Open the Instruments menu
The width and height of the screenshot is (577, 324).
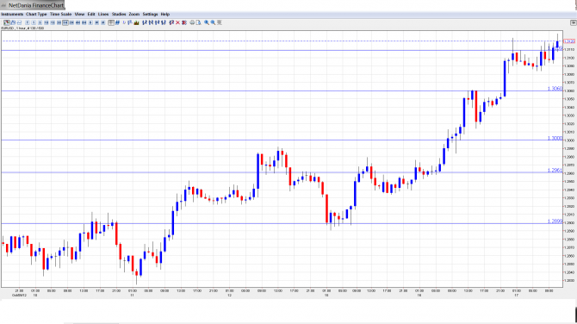12,14
